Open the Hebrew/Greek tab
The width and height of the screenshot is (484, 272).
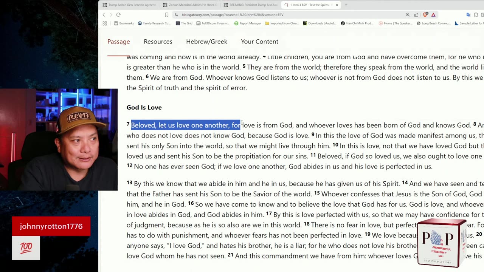206,42
